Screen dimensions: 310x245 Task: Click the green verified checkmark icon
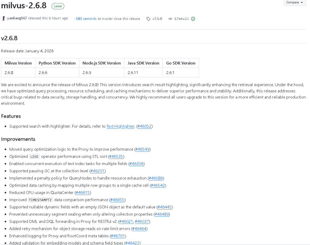193,19
